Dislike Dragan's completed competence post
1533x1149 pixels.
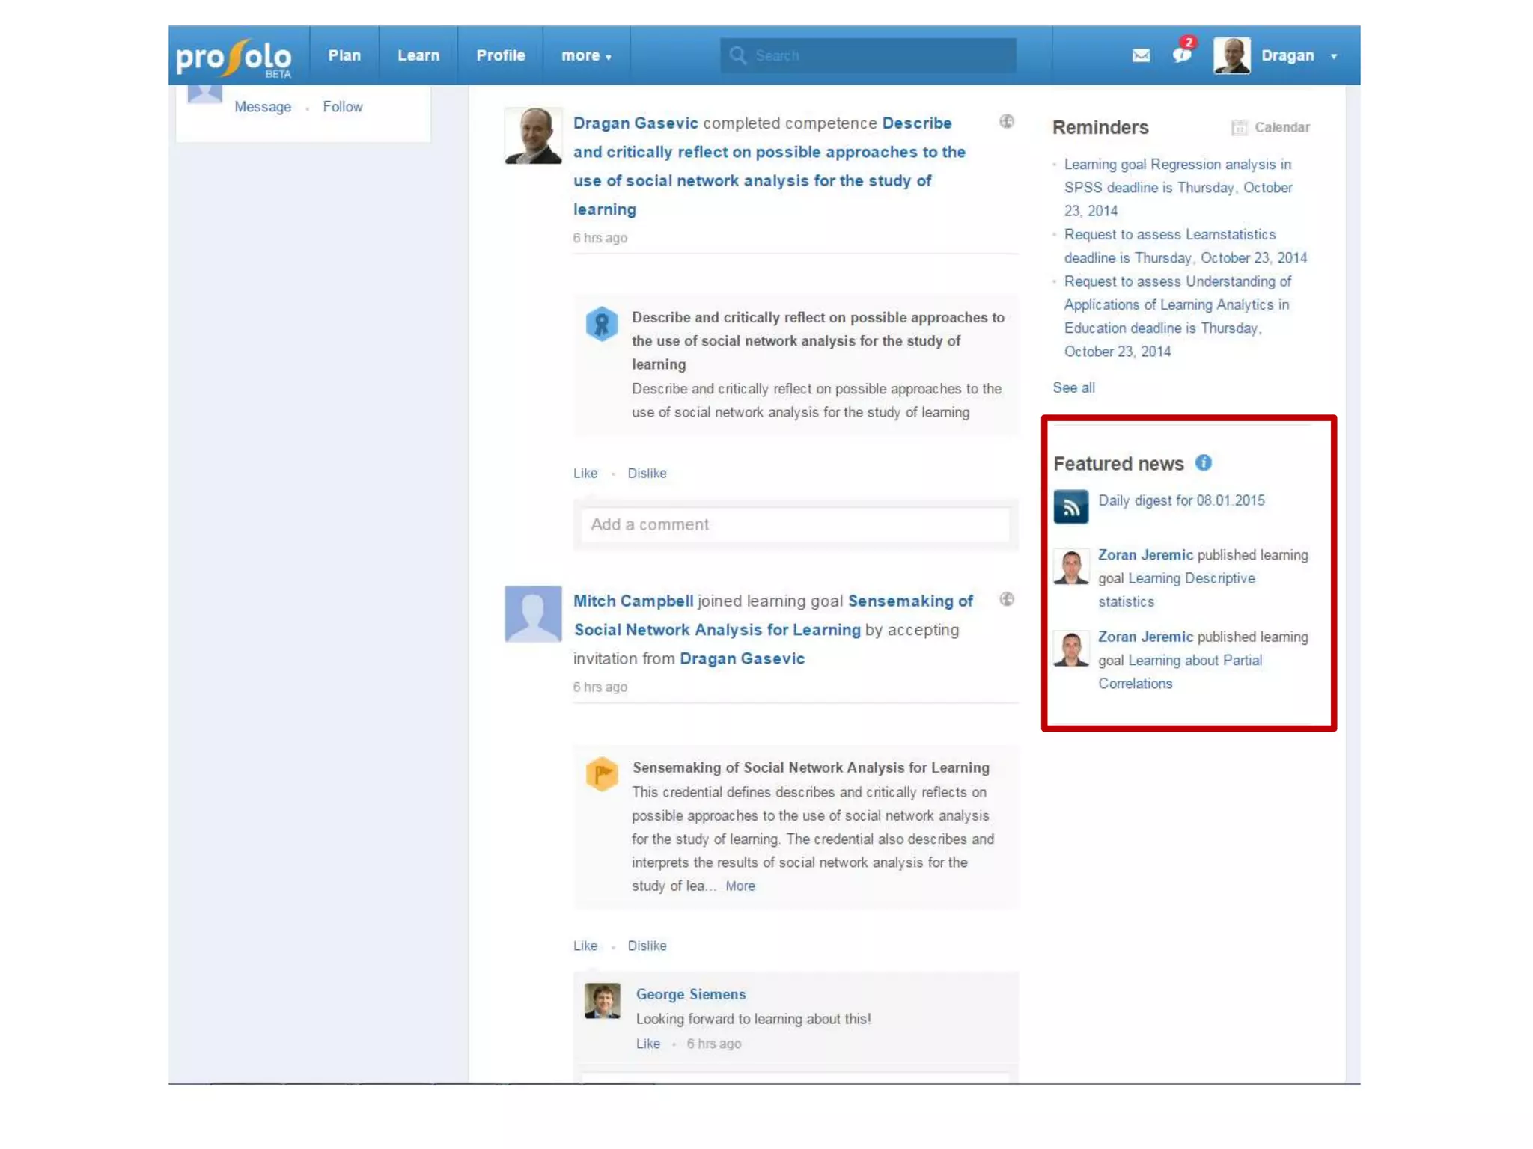click(x=646, y=473)
